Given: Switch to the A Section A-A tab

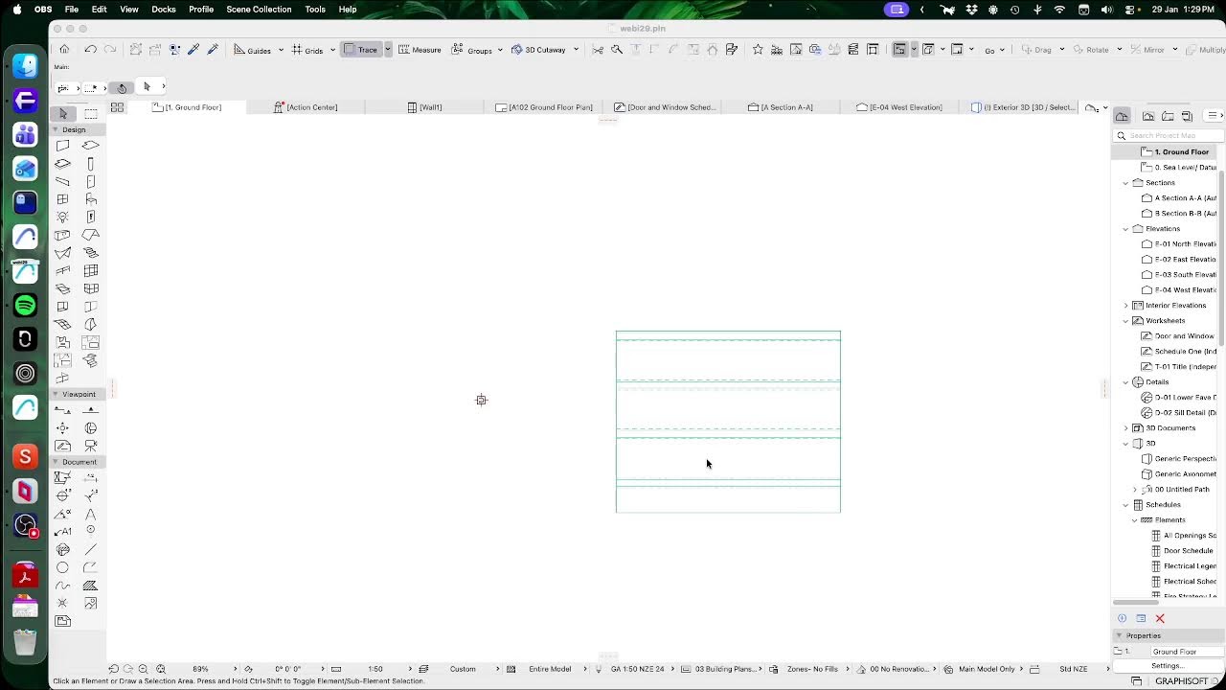Looking at the screenshot, I should [781, 107].
